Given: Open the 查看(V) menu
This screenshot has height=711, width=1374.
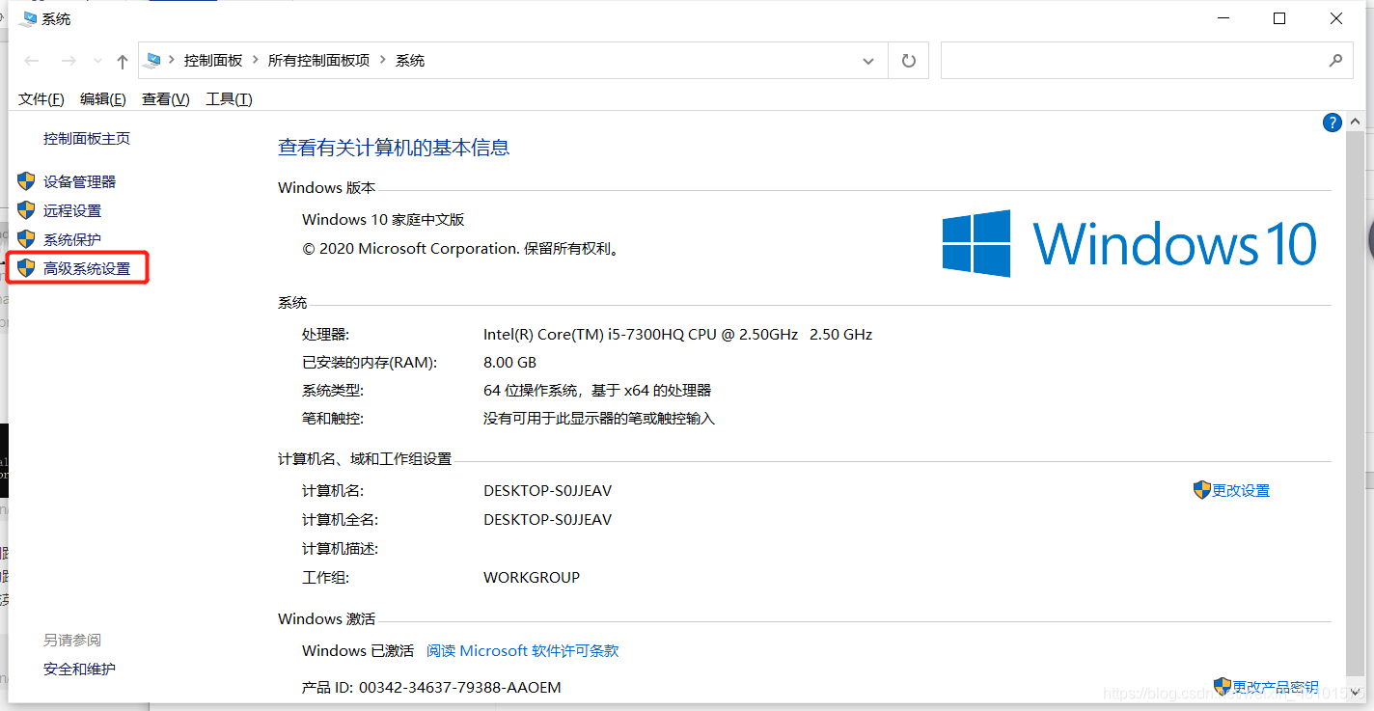Looking at the screenshot, I should pos(166,98).
